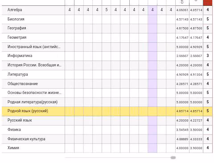Select the Литература subject name

click(17, 74)
